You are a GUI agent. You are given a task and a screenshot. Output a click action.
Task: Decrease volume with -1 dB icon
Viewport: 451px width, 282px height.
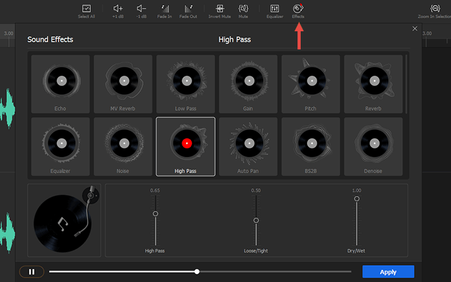(142, 9)
